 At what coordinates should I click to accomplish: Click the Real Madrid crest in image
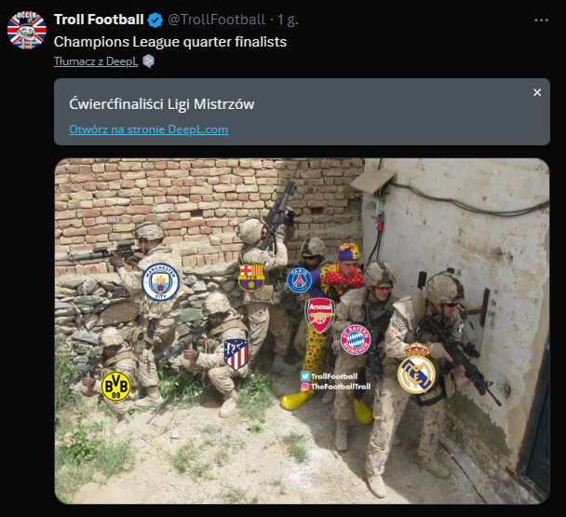(x=416, y=369)
